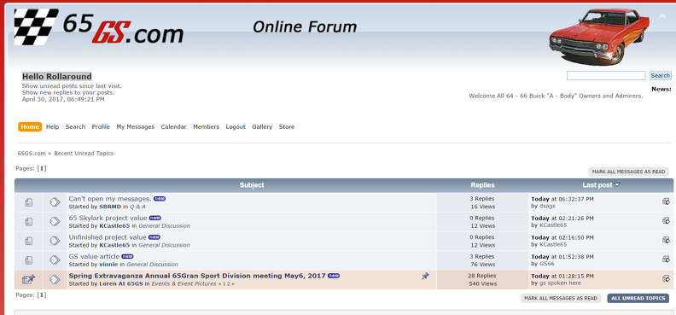This screenshot has width=676, height=315.
Task: Open the Store menu item
Action: point(287,126)
